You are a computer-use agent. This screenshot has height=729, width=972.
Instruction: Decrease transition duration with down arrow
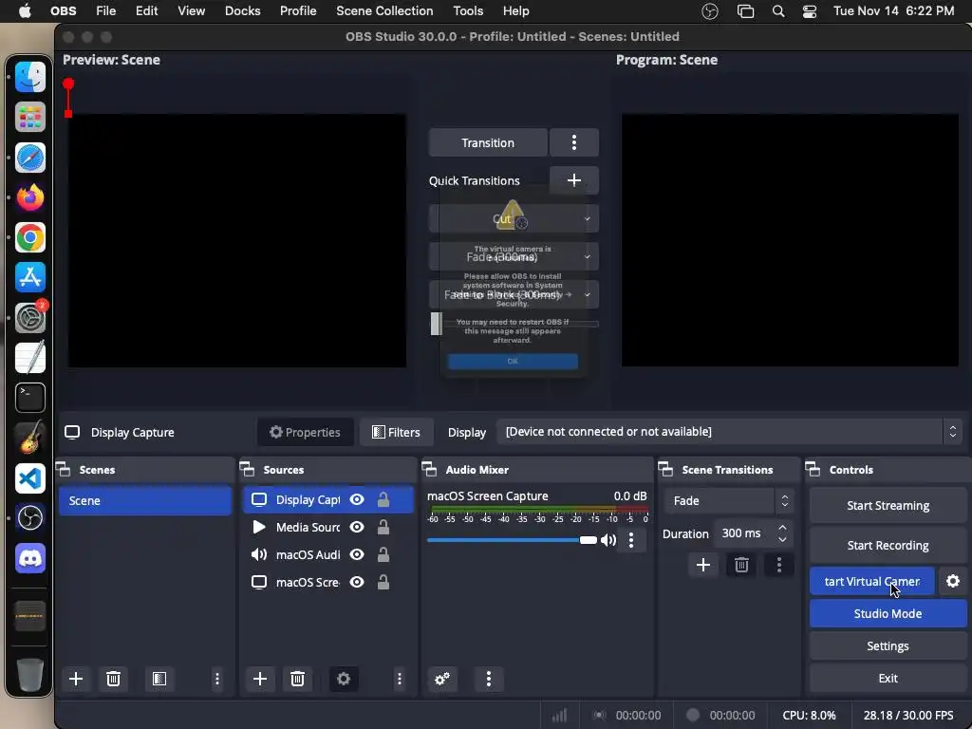pyautogui.click(x=782, y=539)
